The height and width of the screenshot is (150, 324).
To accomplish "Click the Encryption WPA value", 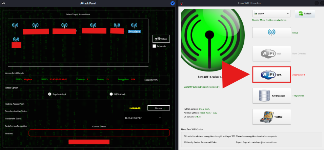I will tap(133, 80).
